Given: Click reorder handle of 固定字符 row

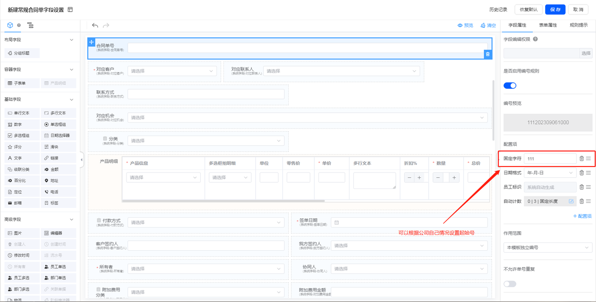Looking at the screenshot, I should click(589, 159).
